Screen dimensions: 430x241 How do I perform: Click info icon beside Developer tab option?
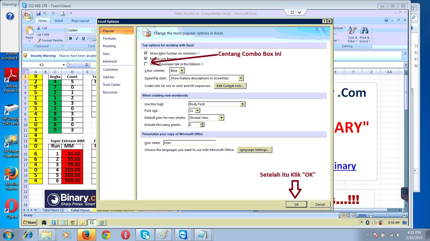pyautogui.click(x=202, y=64)
